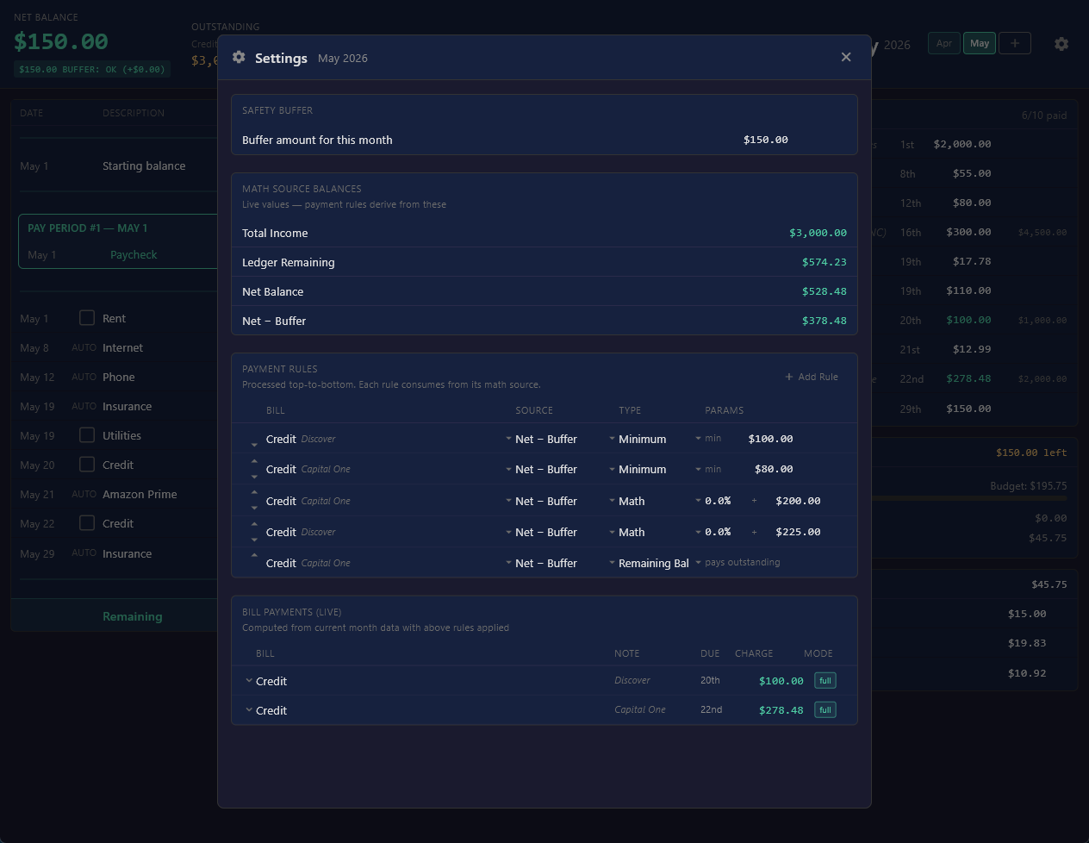Image resolution: width=1089 pixels, height=843 pixels.
Task: Close the Settings dialog with the X
Action: pyautogui.click(x=846, y=57)
